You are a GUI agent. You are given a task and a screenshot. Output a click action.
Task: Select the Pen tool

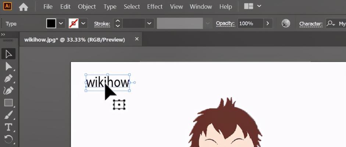[8, 78]
